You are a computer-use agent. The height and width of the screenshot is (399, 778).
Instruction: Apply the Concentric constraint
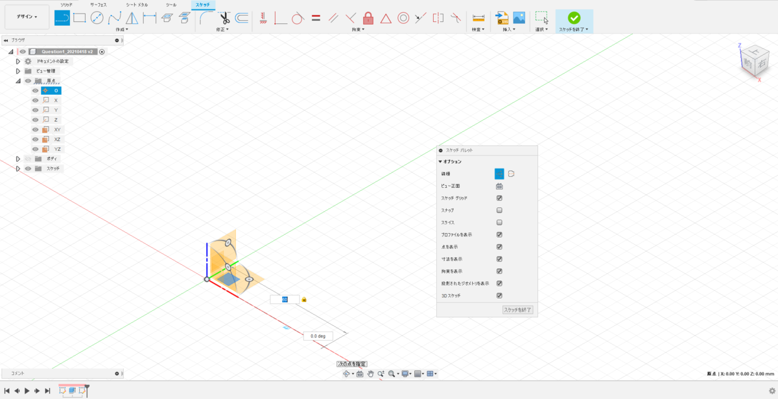point(403,17)
